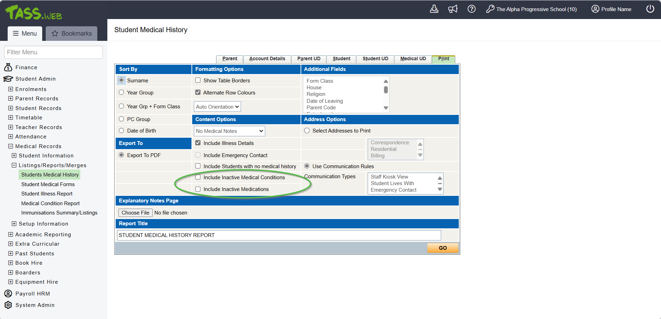The image size is (661, 319).
Task: Select Year Group sort option
Action: (x=122, y=92)
